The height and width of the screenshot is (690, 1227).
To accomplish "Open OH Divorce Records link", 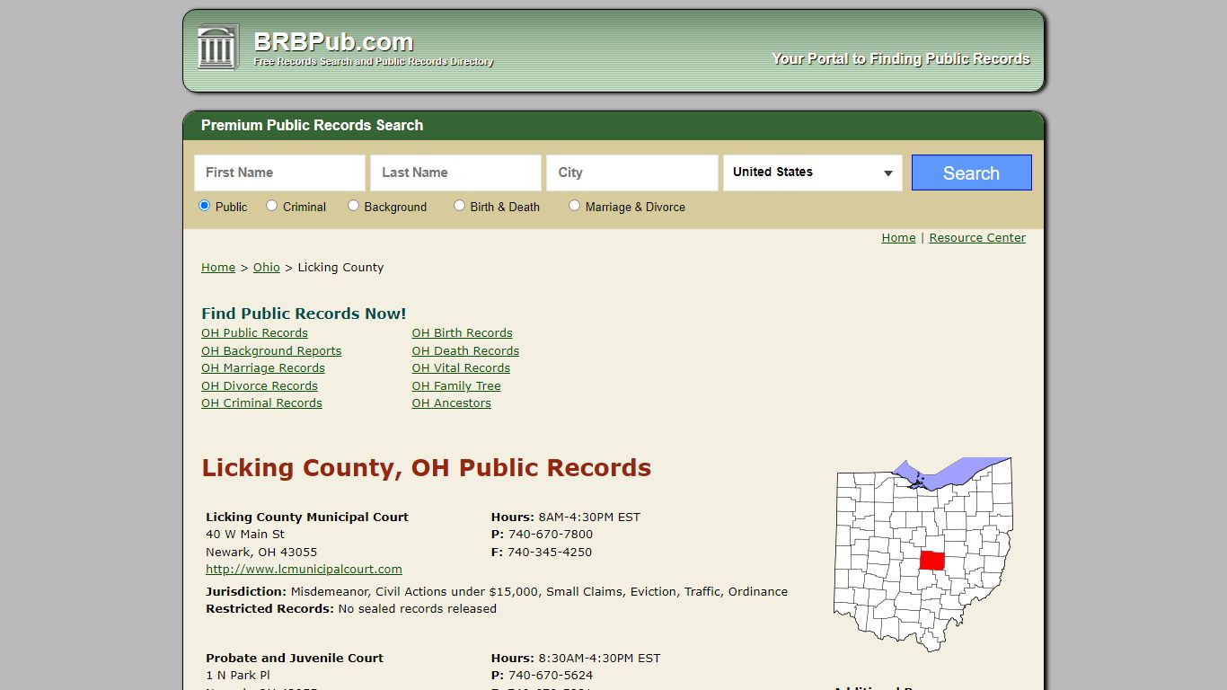I will tap(260, 386).
